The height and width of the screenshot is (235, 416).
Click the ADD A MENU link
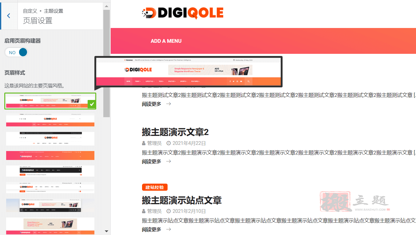pos(166,41)
